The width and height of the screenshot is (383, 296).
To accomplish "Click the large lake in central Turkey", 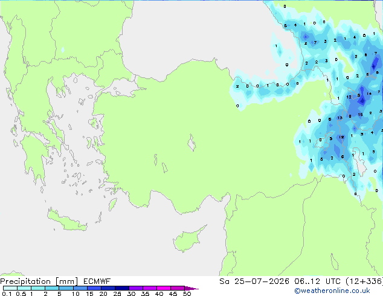I will click(x=191, y=143).
